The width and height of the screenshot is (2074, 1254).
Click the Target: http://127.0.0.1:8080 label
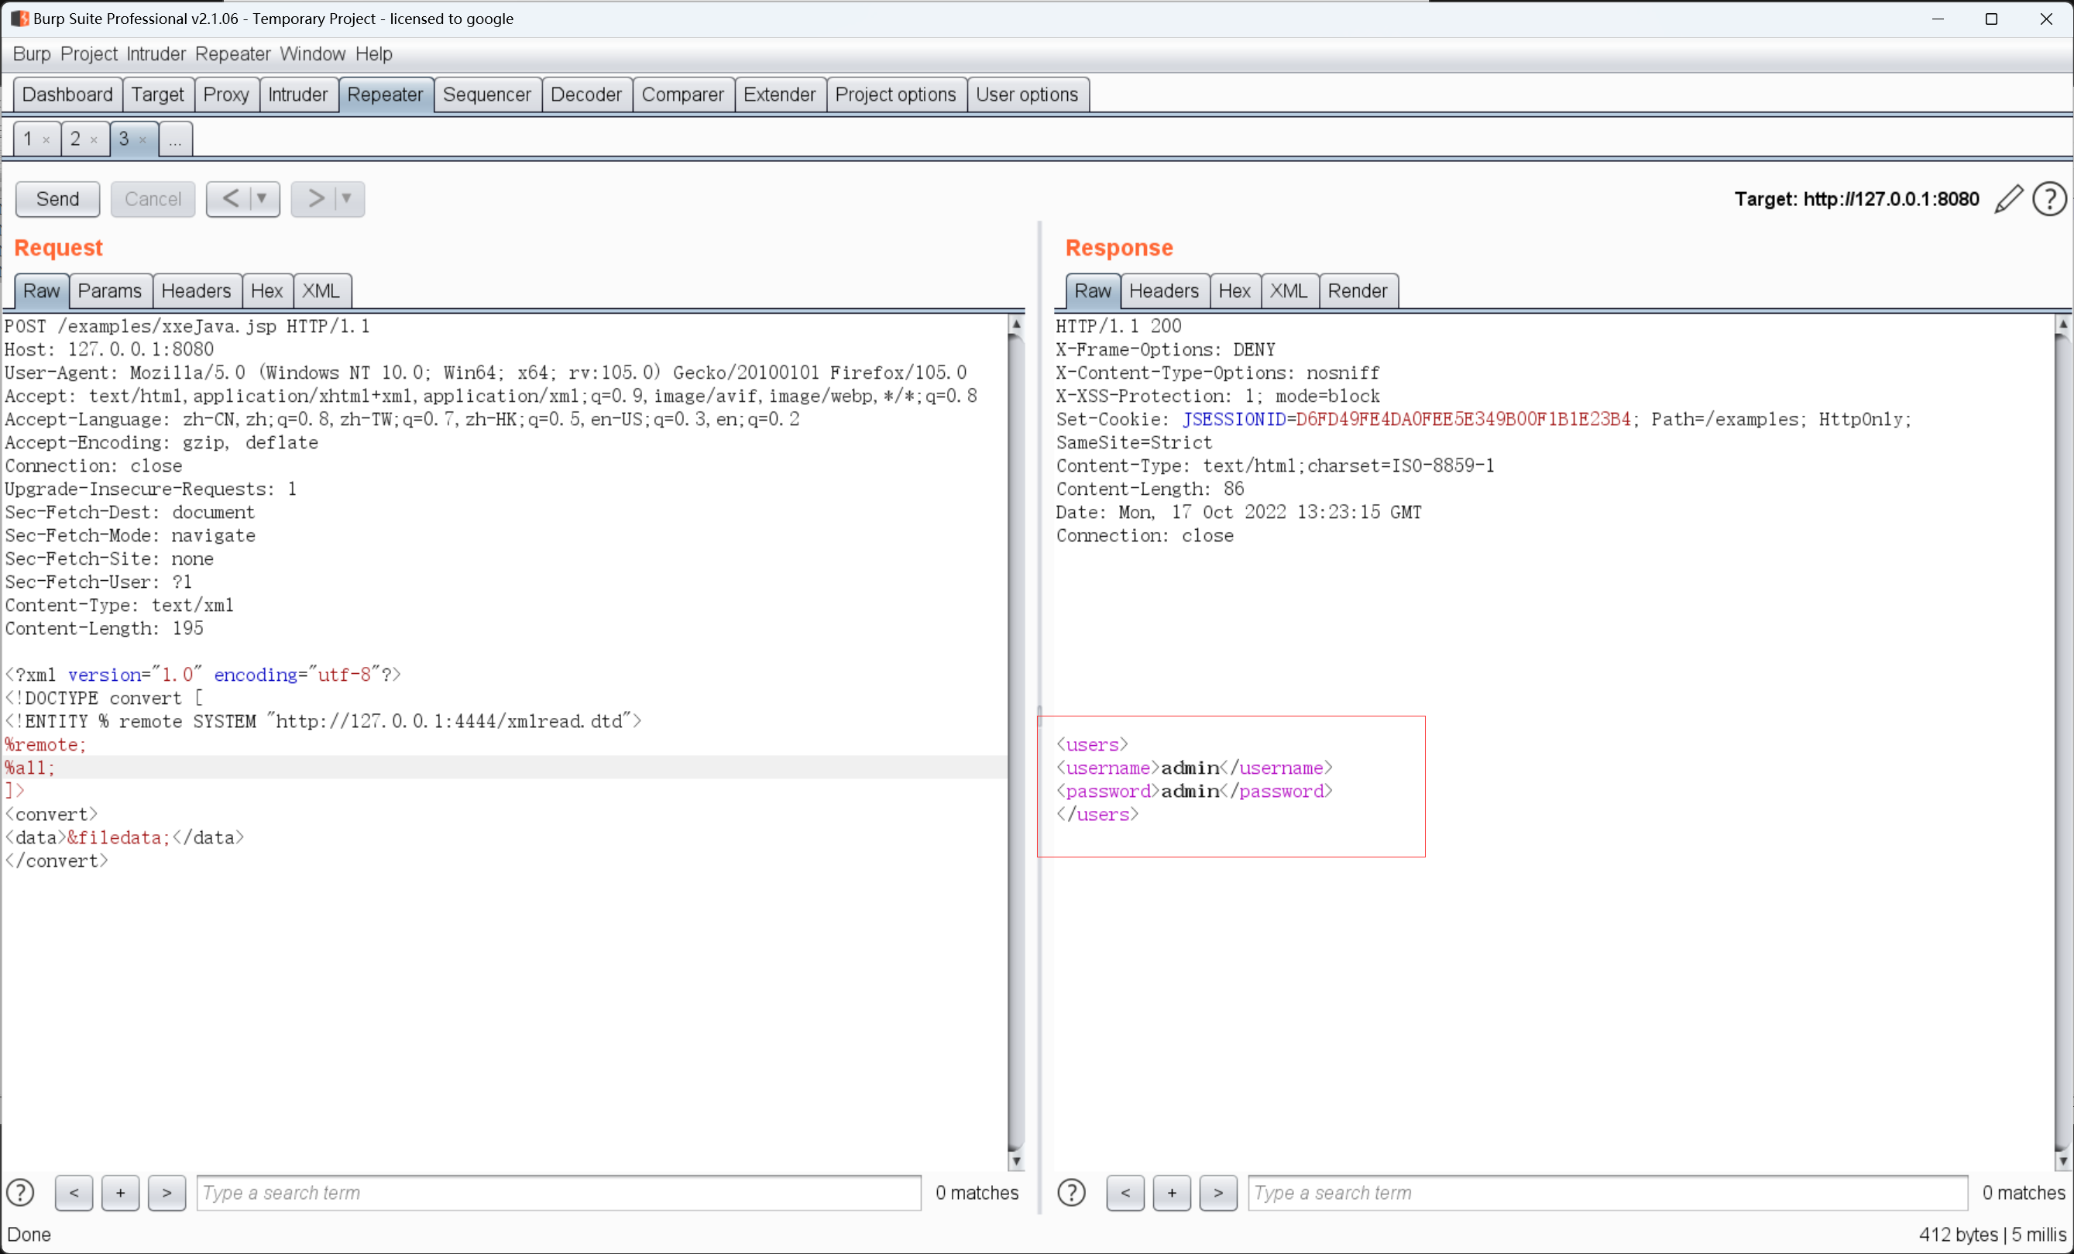coord(1856,200)
